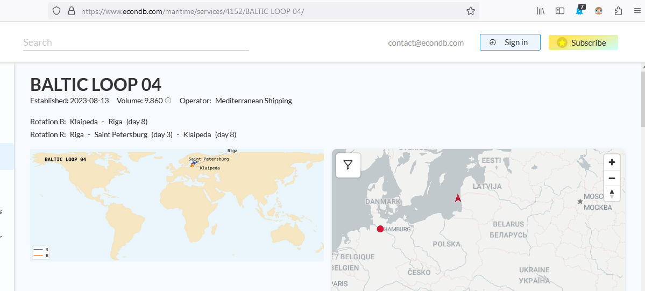
Task: Click the yellow Subscribe button
Action: point(583,42)
